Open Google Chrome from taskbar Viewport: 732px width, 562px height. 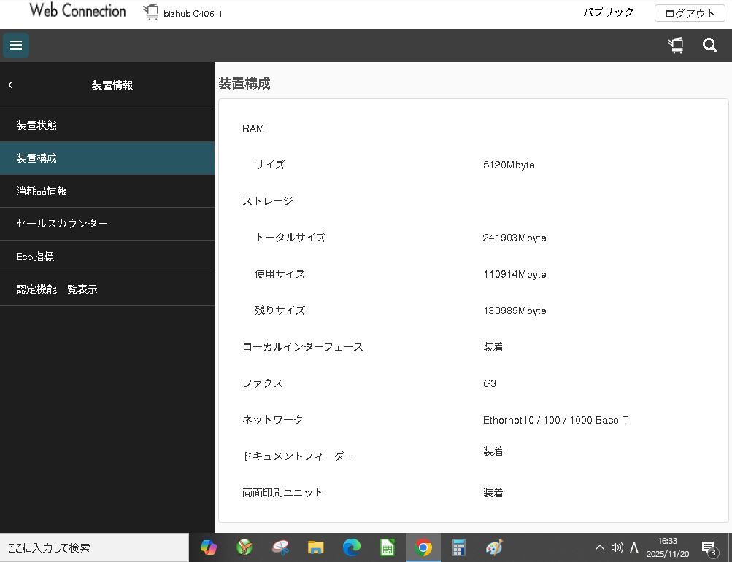(423, 547)
